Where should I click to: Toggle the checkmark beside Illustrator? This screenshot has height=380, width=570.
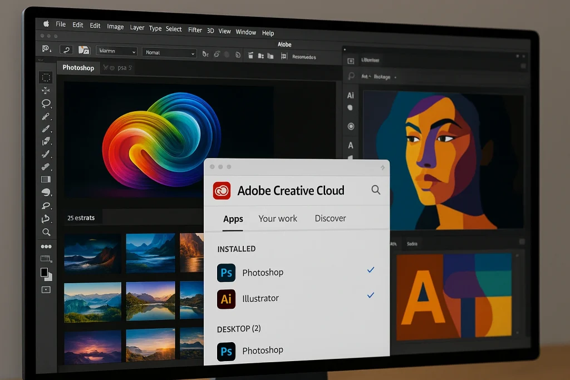pos(370,295)
